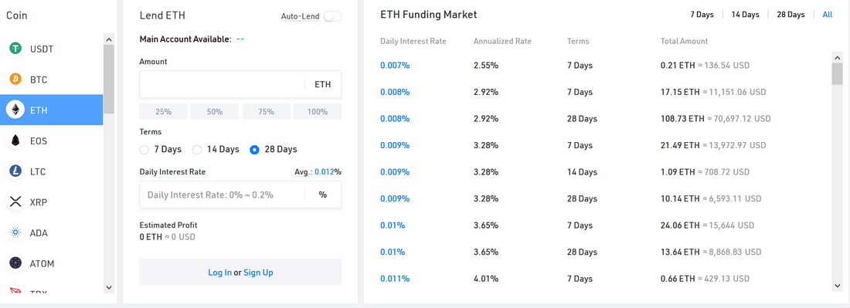Viewport: 850px width, 308px height.
Task: Show All terms in funding market
Action: click(x=828, y=15)
